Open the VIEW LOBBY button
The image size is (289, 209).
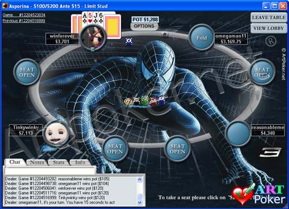tap(269, 28)
